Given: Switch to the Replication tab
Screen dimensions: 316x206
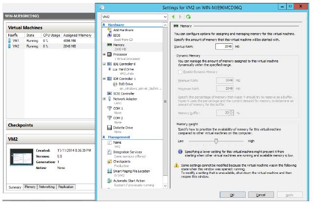Looking at the screenshot, I should coord(65,187).
